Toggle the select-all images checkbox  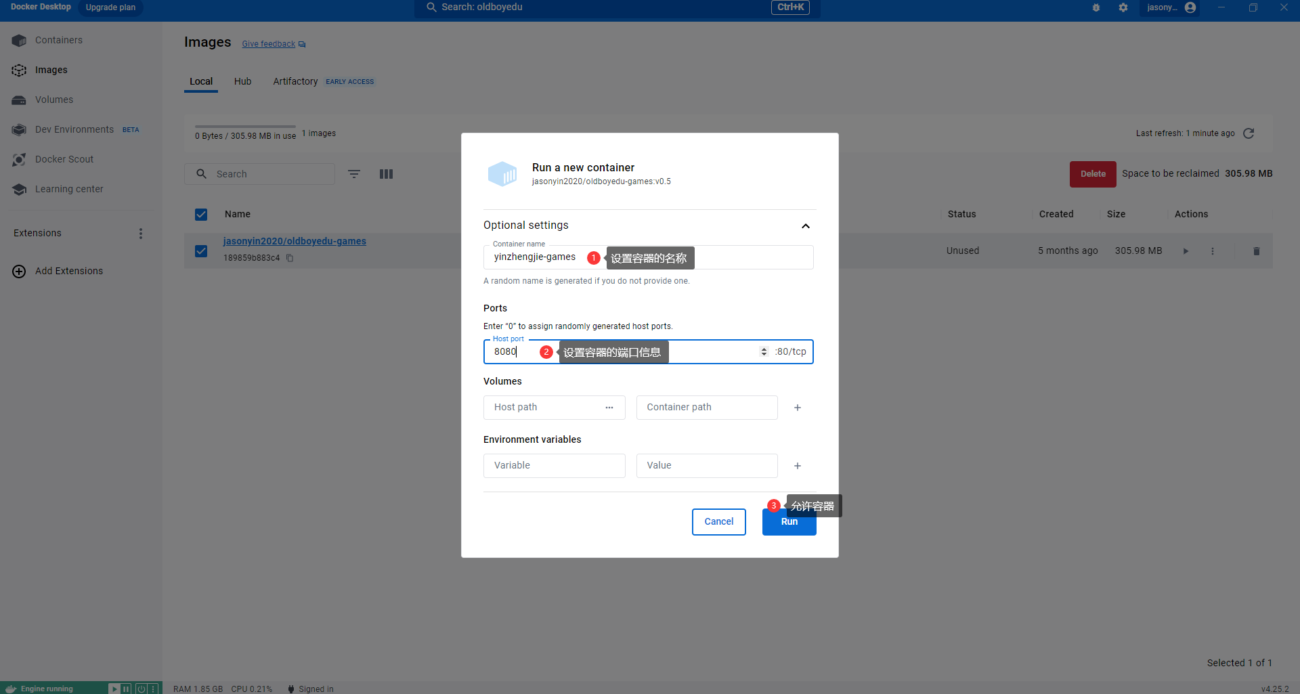point(201,215)
